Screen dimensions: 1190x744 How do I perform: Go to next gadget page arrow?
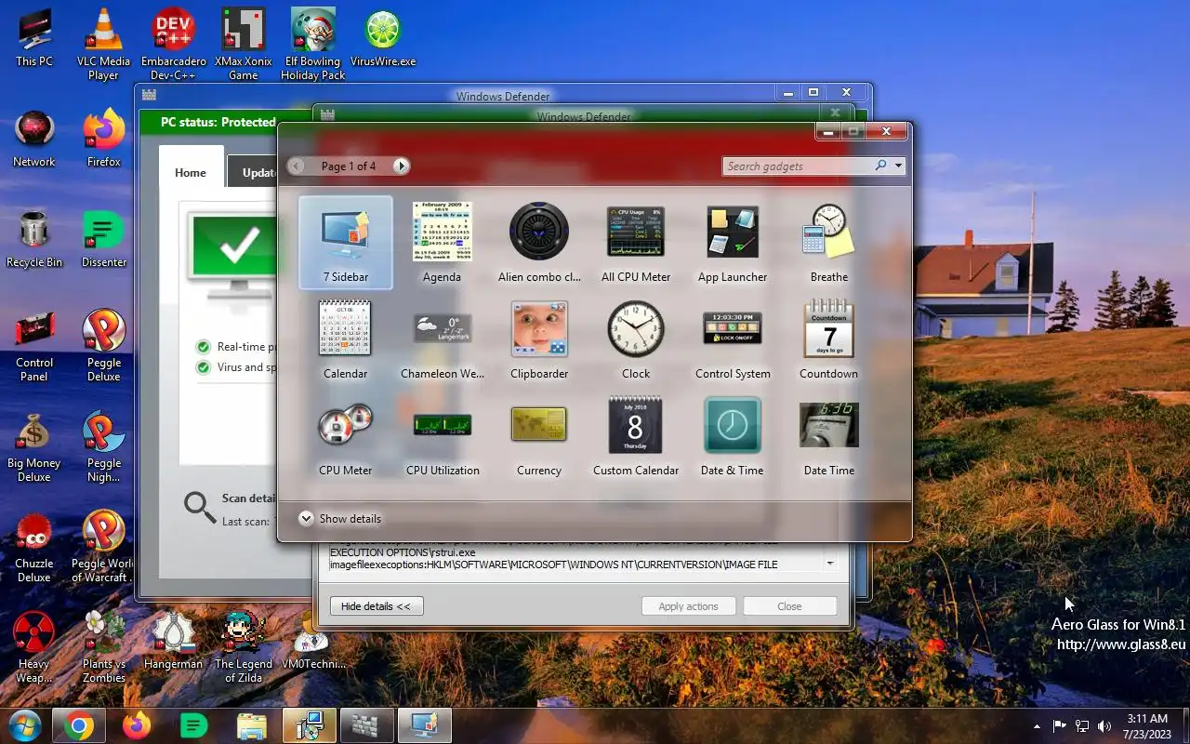401,166
